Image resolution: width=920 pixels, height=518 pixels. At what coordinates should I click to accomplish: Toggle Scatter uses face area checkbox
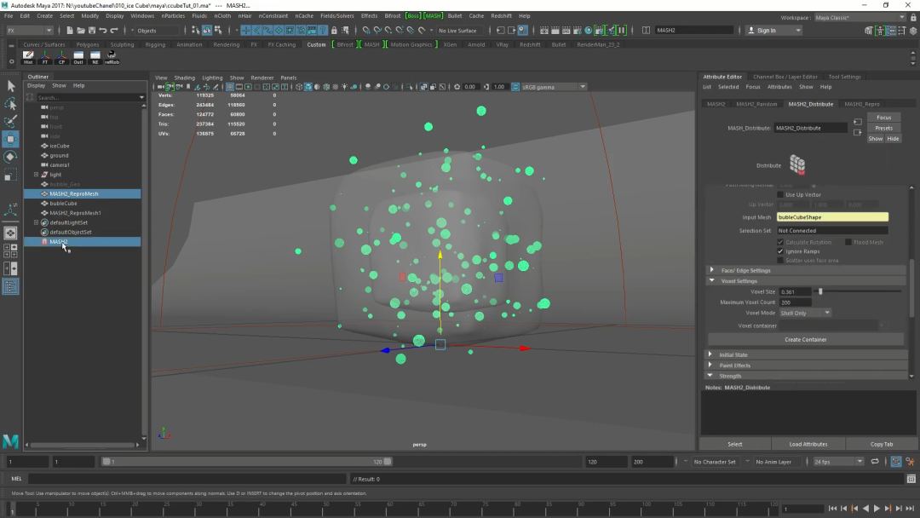pos(780,261)
